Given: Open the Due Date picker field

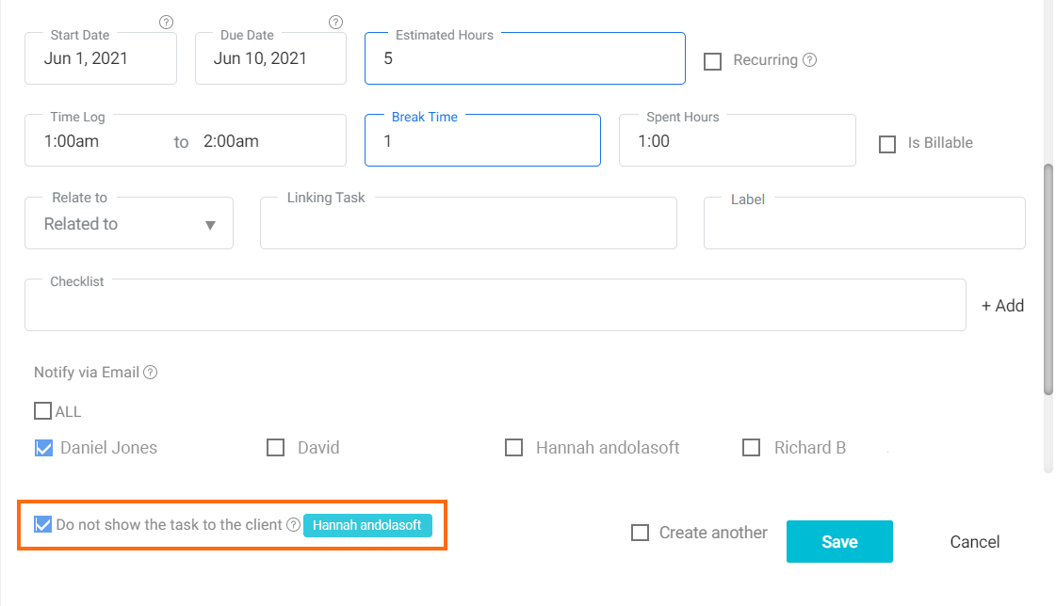Looking at the screenshot, I should (x=270, y=58).
